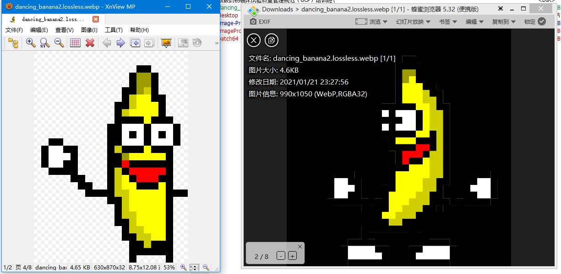Go to previous file with gray left arrow

(107, 43)
